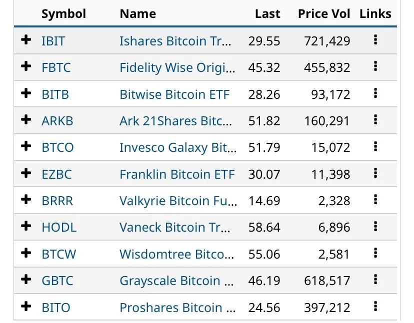Open the Links menu for FBTC
Screen dimensions: 414x323
point(375,67)
